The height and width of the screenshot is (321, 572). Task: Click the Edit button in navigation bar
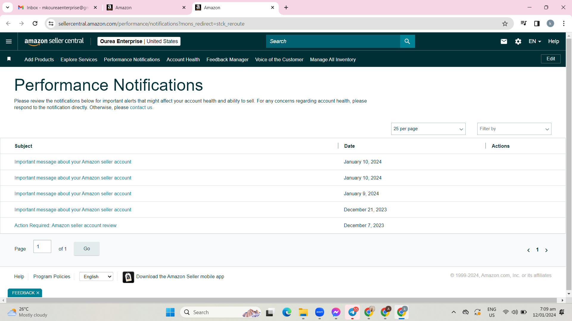(551, 59)
